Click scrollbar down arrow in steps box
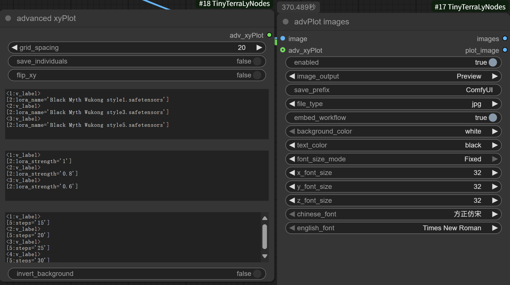 click(x=265, y=256)
